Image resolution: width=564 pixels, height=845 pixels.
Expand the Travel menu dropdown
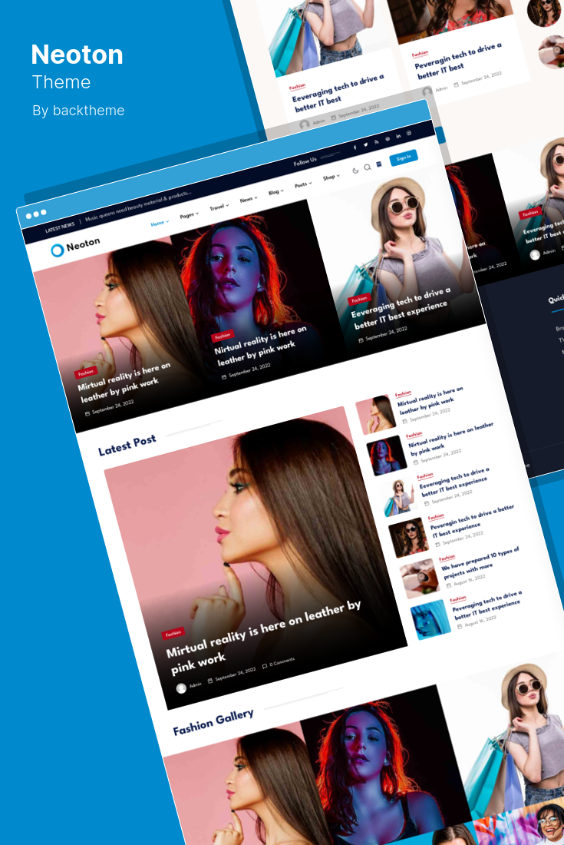click(219, 207)
